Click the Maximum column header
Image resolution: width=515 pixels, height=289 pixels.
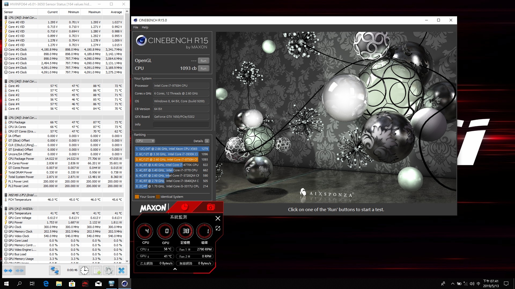pyautogui.click(x=91, y=12)
